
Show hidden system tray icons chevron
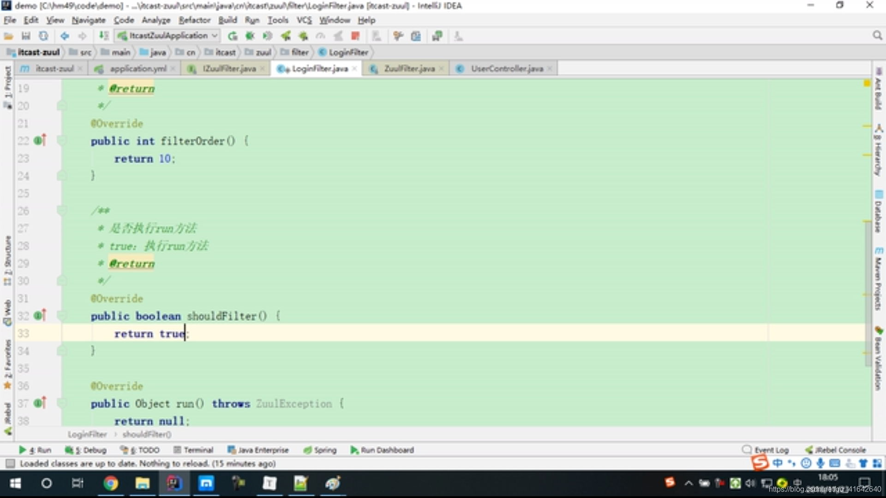click(x=688, y=483)
